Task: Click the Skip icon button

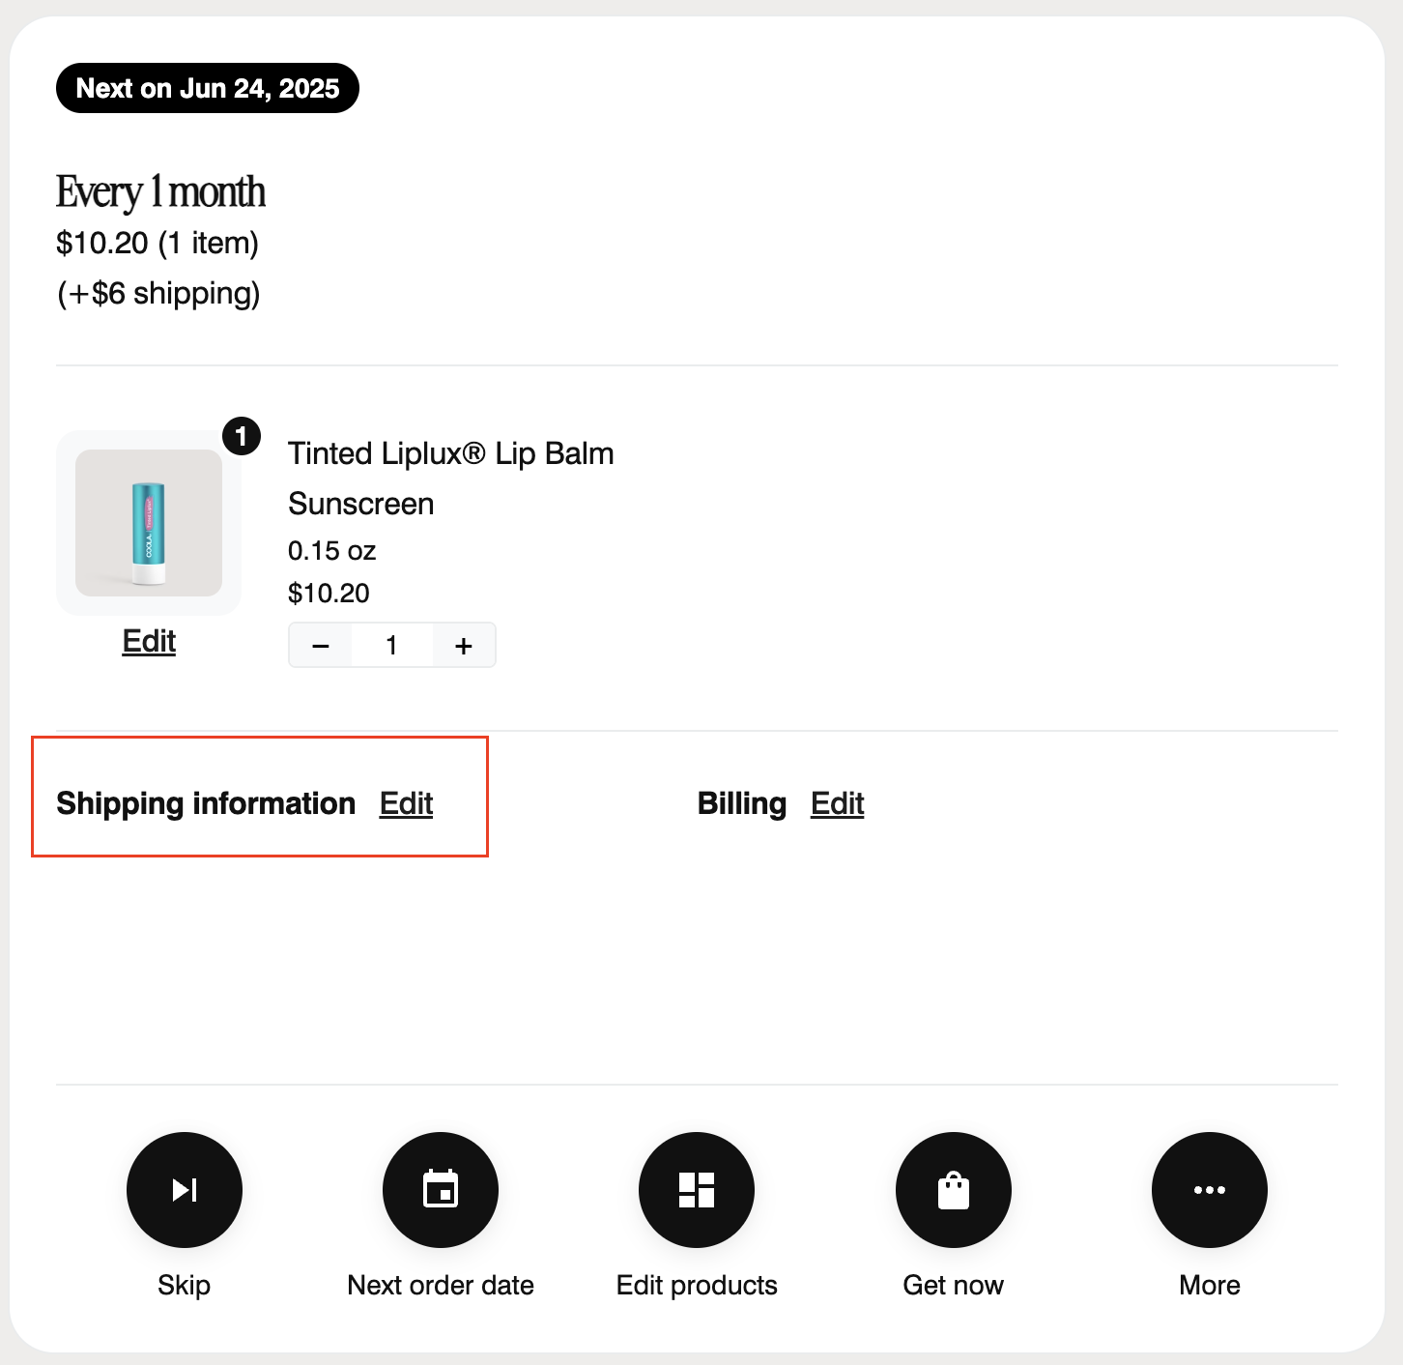Action: tap(184, 1189)
